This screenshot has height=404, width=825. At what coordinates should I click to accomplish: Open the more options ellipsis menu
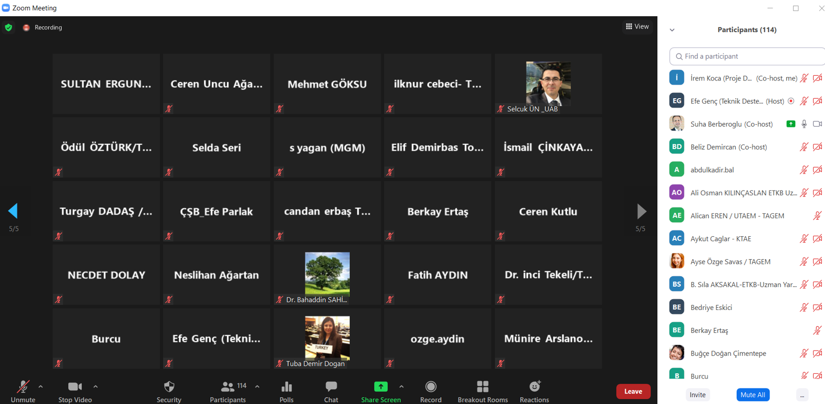802,395
